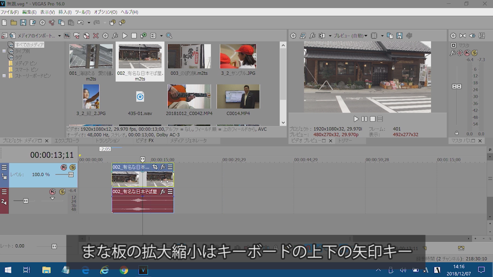
Task: Mute video track 1
Action: point(64,167)
